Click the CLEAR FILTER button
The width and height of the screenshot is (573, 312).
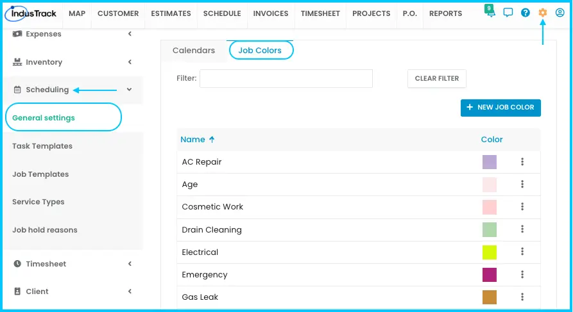tap(437, 78)
